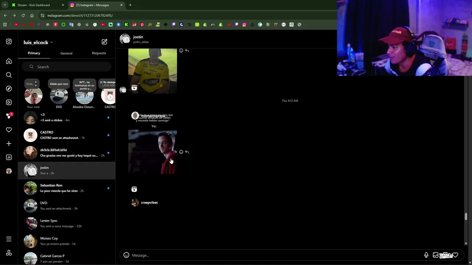
Task: Click chat scrollbar down arrow
Action: (466, 243)
